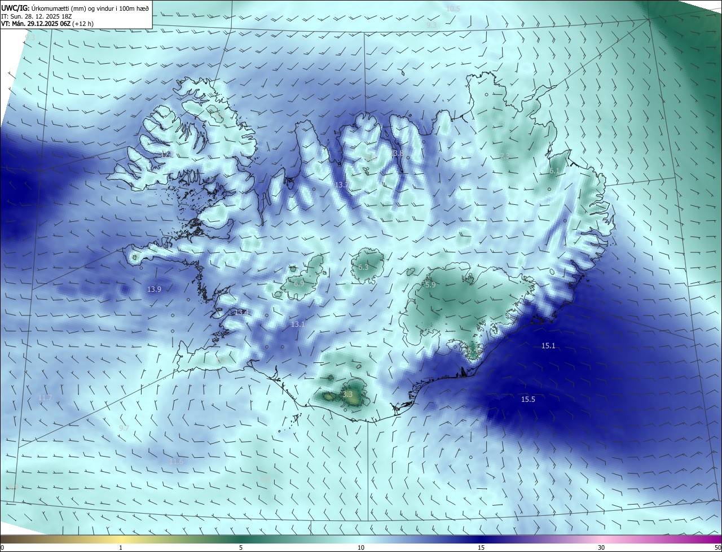Click the 30 tick on the color scale
Screen dimensions: 722x552
pyautogui.click(x=601, y=548)
